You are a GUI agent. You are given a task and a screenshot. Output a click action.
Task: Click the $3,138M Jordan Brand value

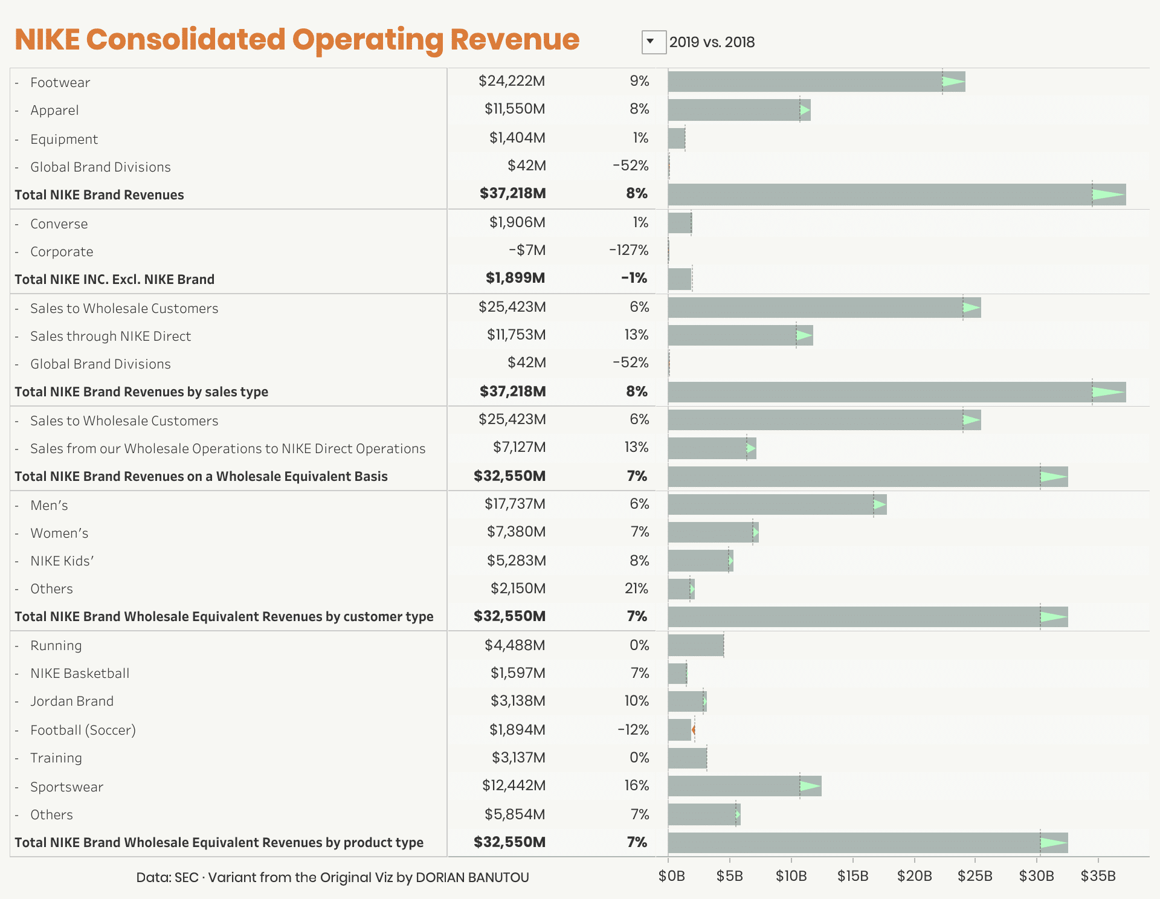(518, 701)
